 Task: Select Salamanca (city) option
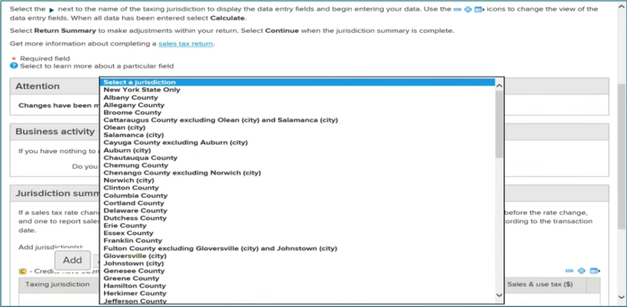coord(297,135)
